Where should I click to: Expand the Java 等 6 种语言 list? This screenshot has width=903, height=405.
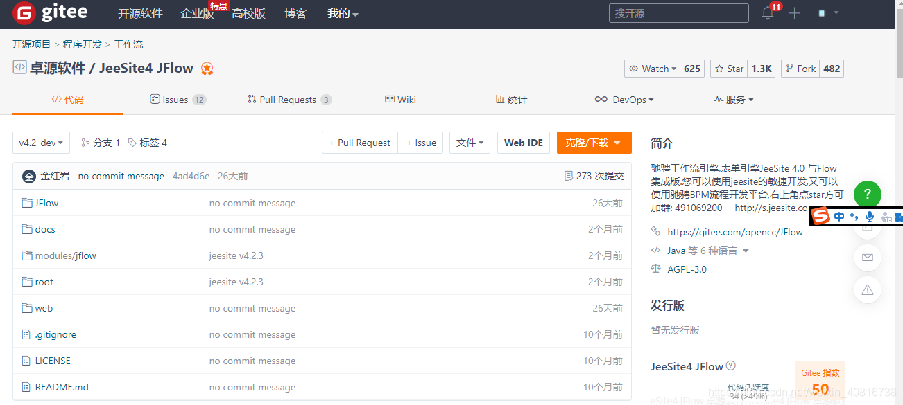[707, 251]
